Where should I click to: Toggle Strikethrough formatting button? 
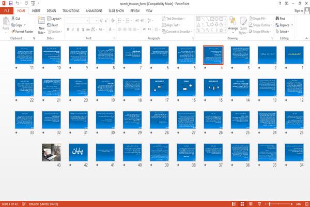88,29
